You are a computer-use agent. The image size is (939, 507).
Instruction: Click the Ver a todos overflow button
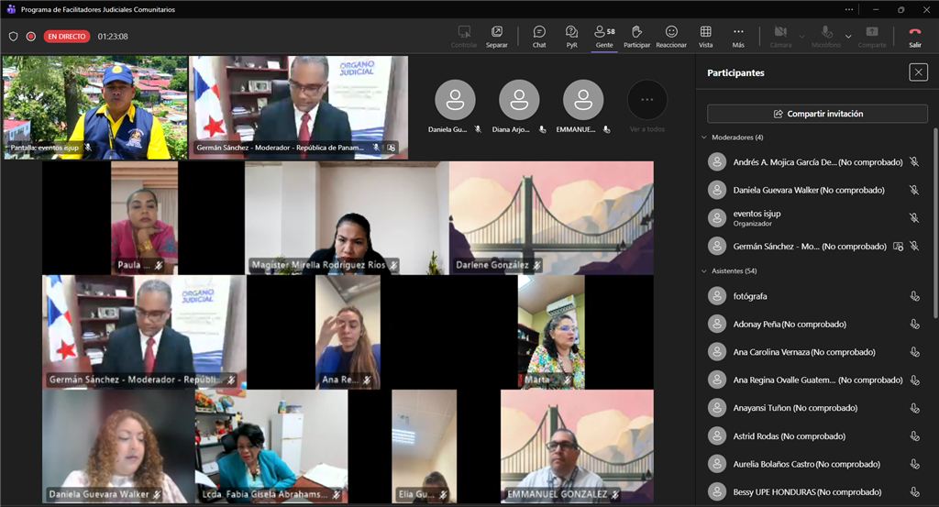(x=646, y=100)
